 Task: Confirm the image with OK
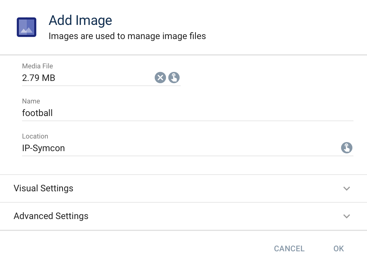(338, 248)
